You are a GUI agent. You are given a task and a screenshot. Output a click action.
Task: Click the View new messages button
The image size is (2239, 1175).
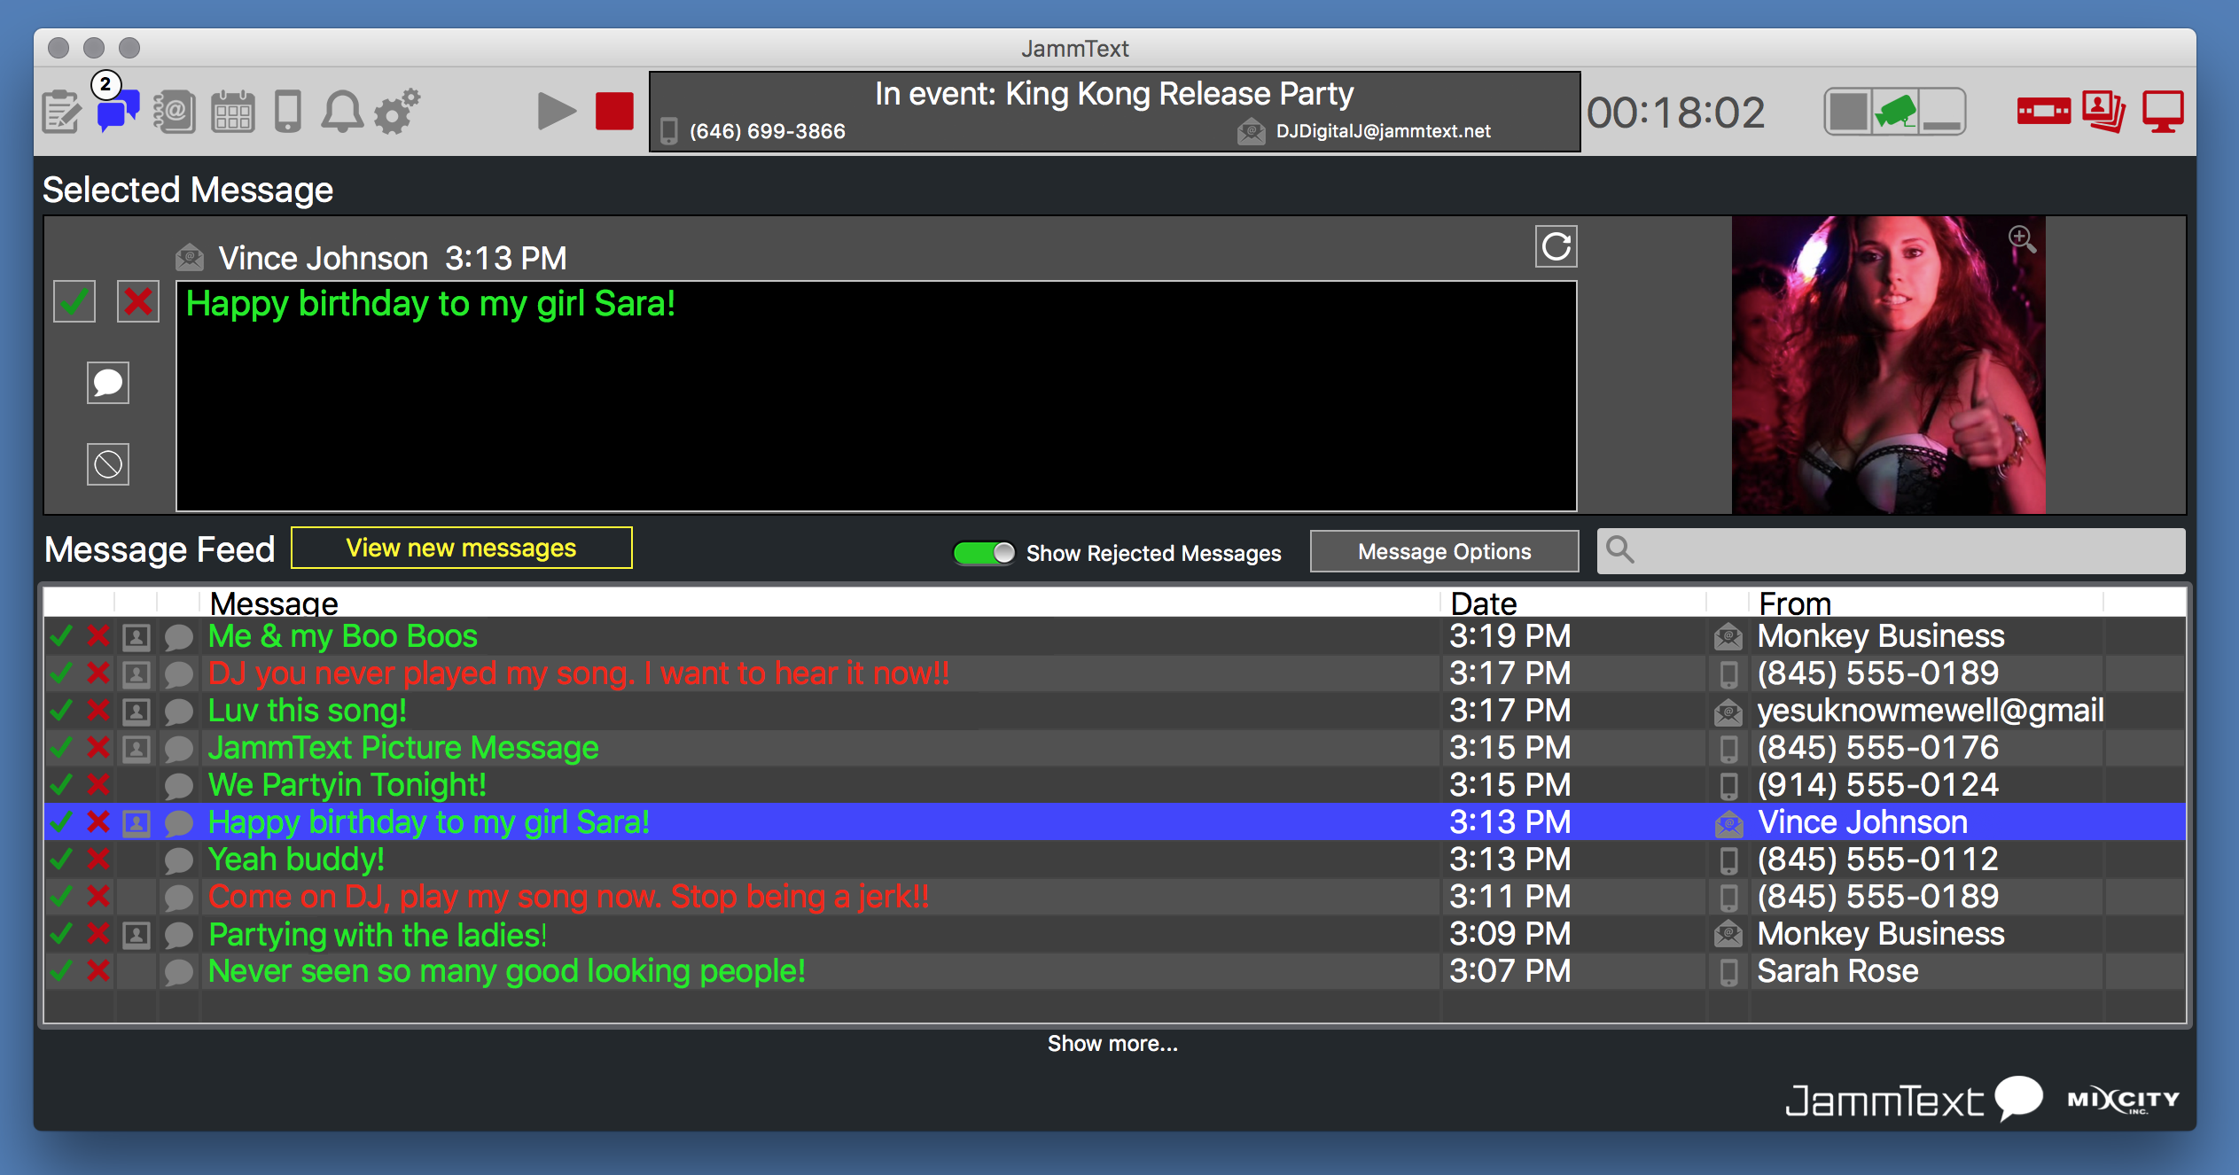461,549
